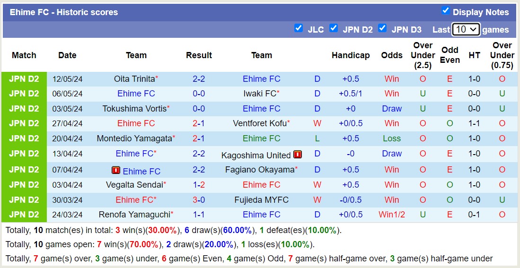Viewport: 520px width, 268px height.
Task: Toggle the JPN D3 checkbox
Action: (x=383, y=28)
